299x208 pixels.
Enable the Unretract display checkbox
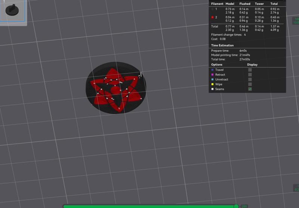(x=250, y=79)
